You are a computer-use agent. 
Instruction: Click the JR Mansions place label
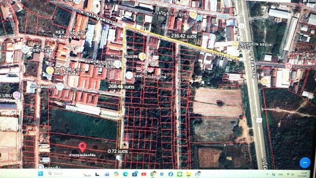pos(42,87)
